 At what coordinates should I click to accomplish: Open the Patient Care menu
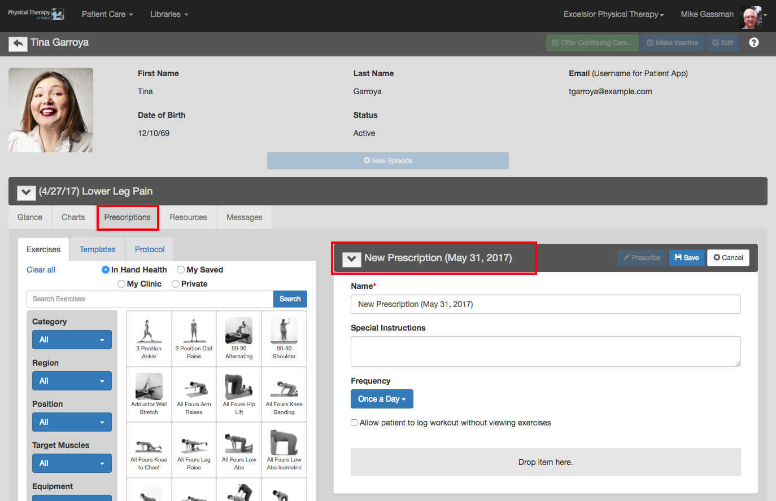(x=107, y=14)
